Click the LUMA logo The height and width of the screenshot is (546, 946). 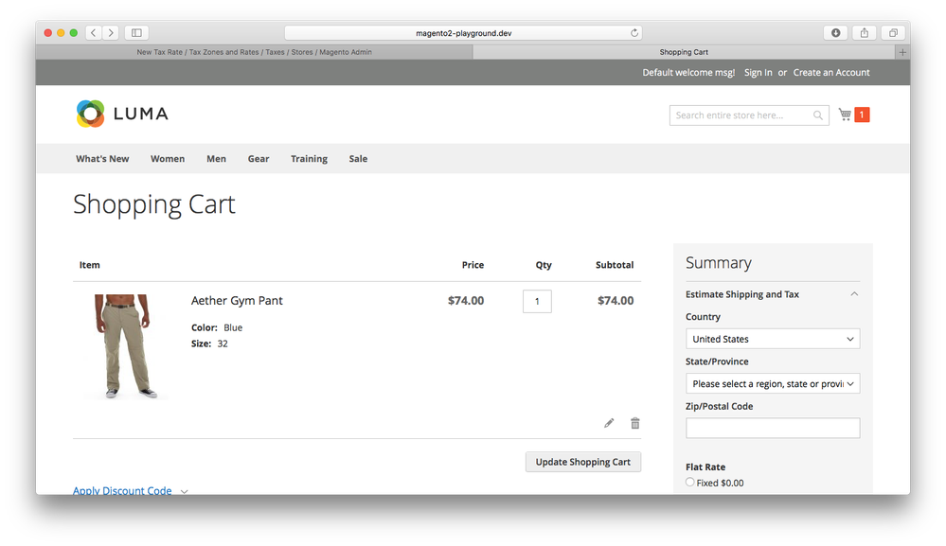tap(122, 114)
